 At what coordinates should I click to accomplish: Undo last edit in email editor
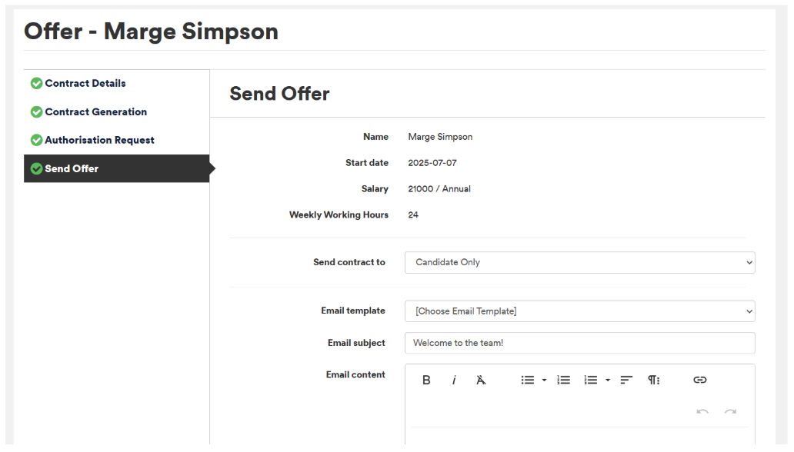[702, 411]
